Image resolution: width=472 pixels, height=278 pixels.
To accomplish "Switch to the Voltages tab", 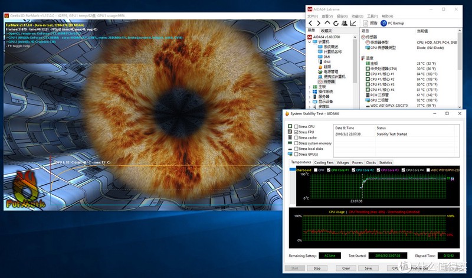I will click(x=343, y=162).
